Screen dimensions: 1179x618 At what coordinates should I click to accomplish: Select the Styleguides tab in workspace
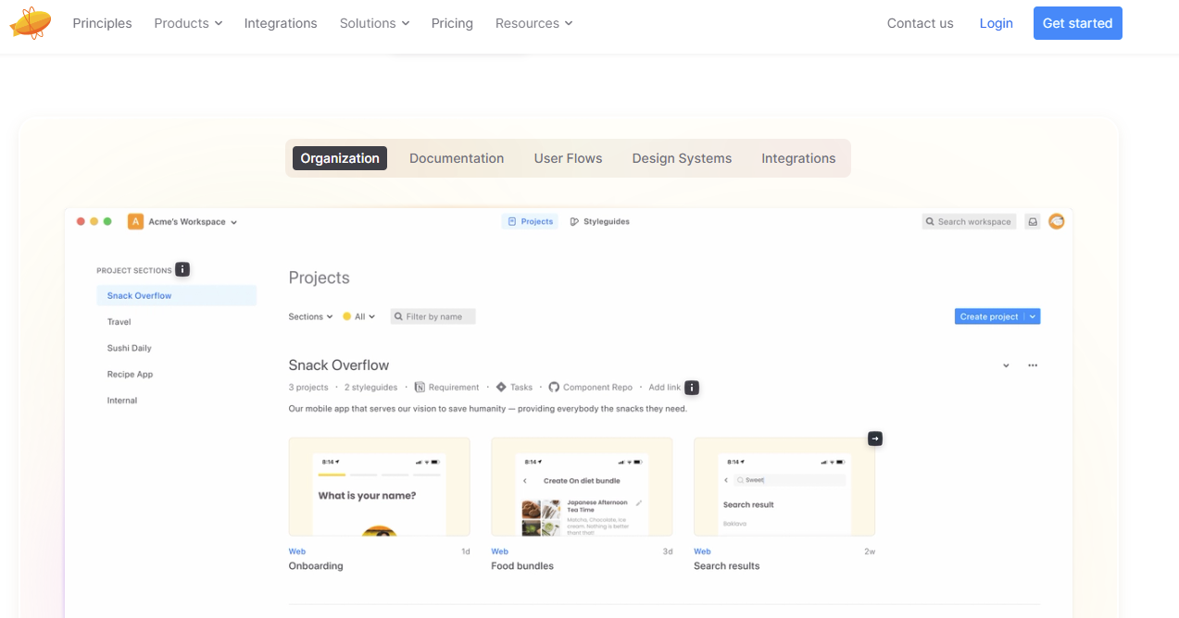coord(600,222)
